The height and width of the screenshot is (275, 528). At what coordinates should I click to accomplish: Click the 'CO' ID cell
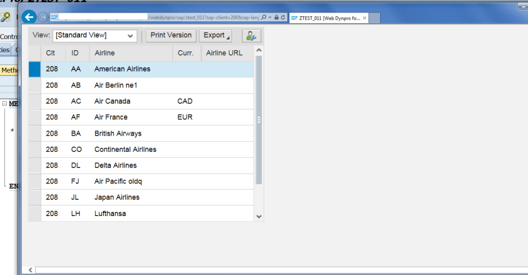pos(78,149)
